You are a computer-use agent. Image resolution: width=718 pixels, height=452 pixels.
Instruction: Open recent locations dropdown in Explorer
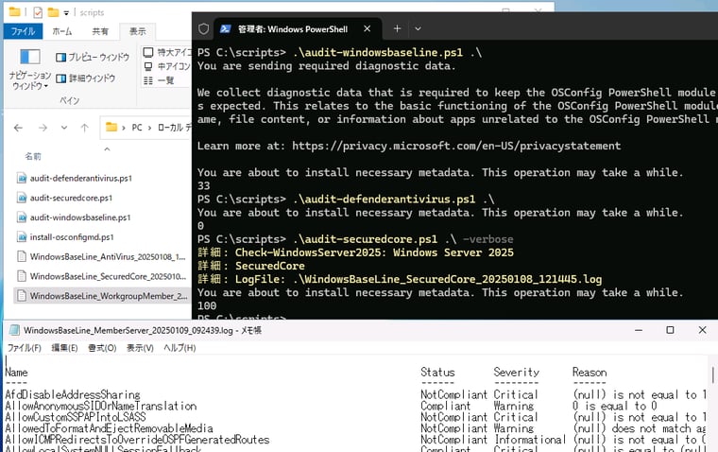(64, 128)
